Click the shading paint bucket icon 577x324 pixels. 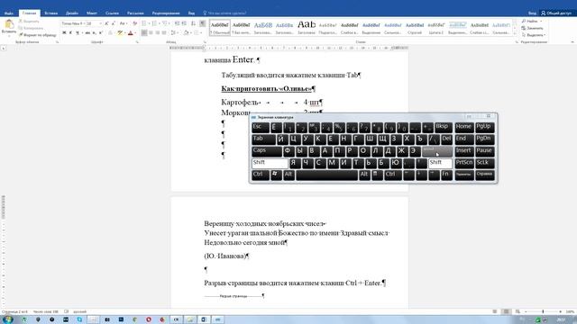coord(187,33)
